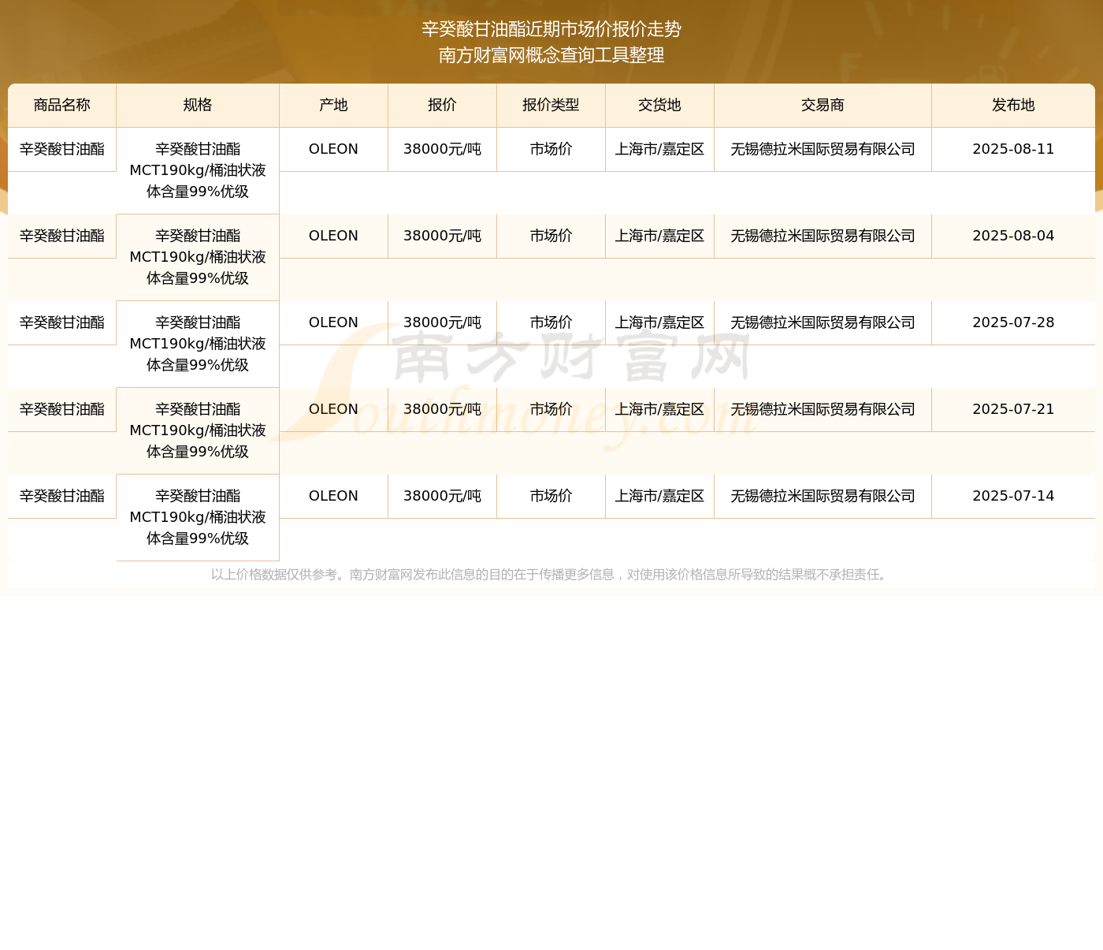This screenshot has width=1103, height=950.
Task: Click OLEON in the 2025-08-11 row
Action: click(334, 149)
